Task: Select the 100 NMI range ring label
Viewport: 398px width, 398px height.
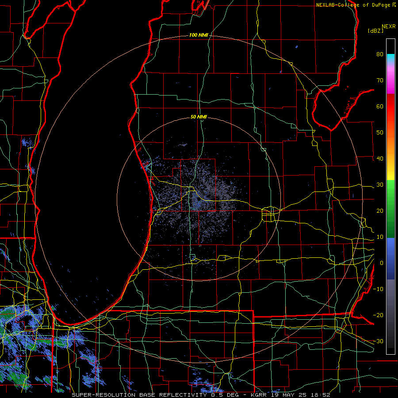Action: 199,35
